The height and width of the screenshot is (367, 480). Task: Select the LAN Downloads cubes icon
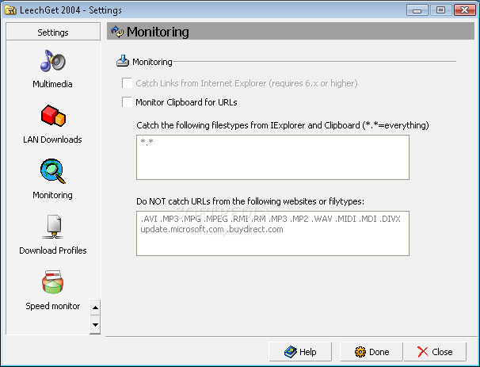tap(53, 116)
